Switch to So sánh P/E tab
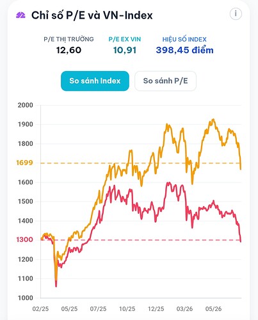The width and height of the screenshot is (258, 320). (165, 81)
